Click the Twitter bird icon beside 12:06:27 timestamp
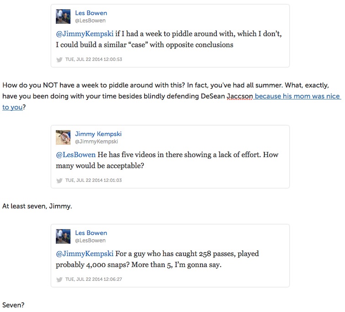Screen dimensions: 345x312 (59, 279)
